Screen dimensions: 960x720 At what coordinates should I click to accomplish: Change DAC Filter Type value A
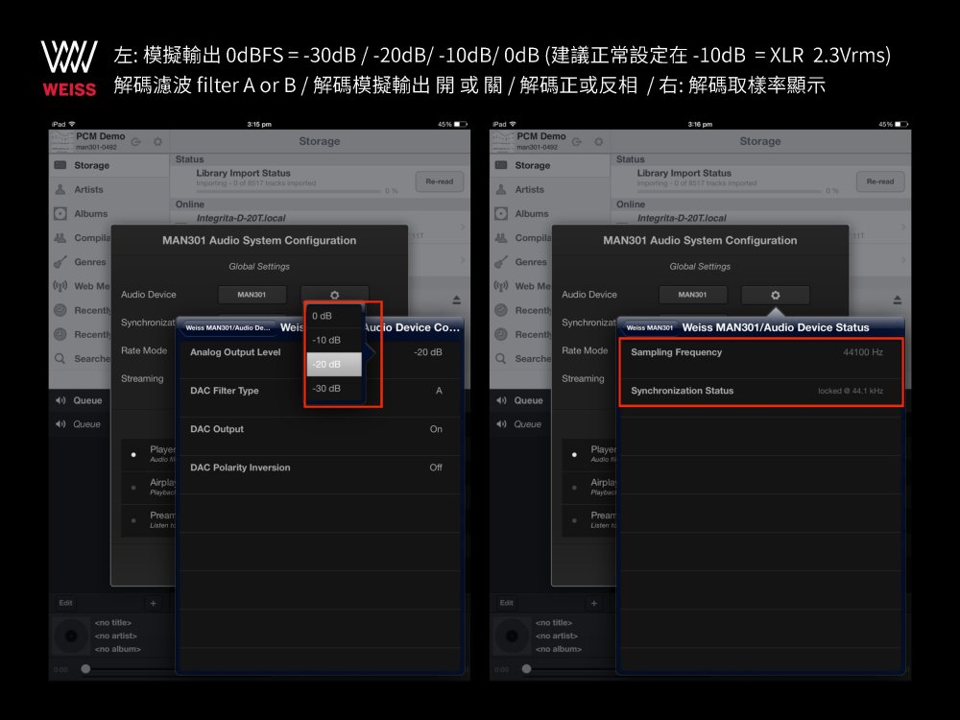point(439,391)
